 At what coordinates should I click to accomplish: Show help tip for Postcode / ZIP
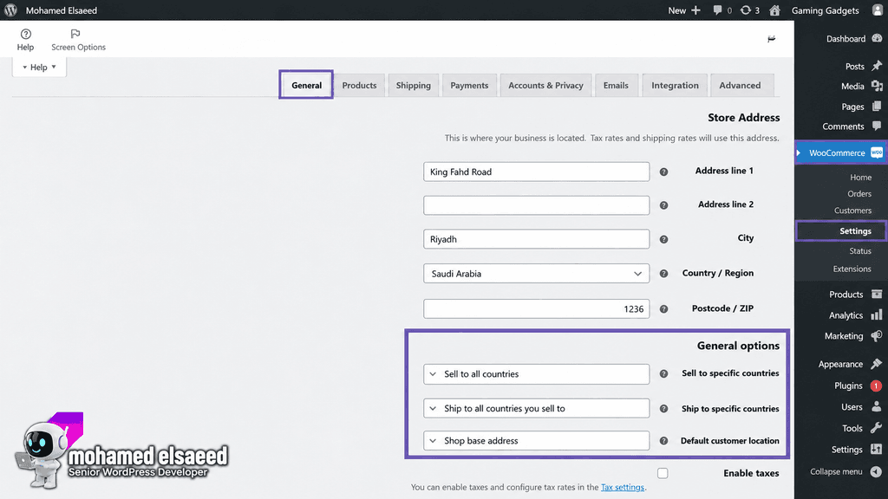[x=663, y=309]
